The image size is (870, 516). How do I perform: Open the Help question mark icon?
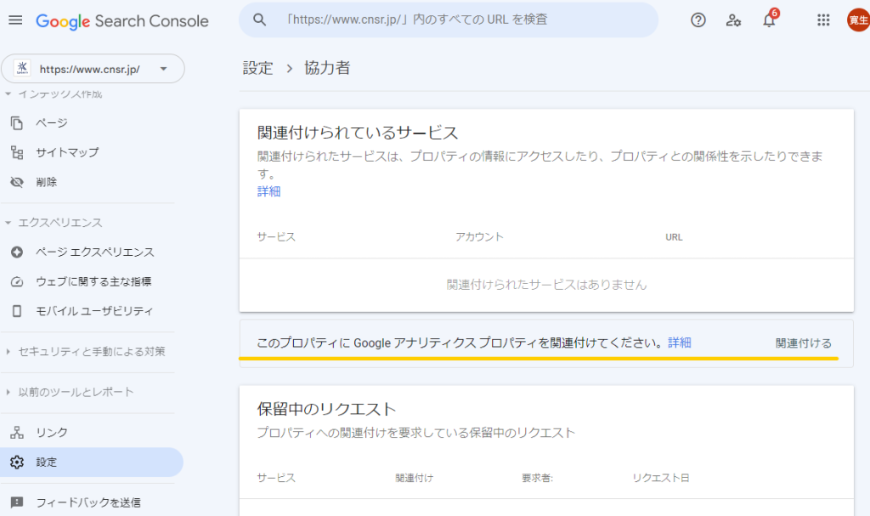[x=698, y=20]
